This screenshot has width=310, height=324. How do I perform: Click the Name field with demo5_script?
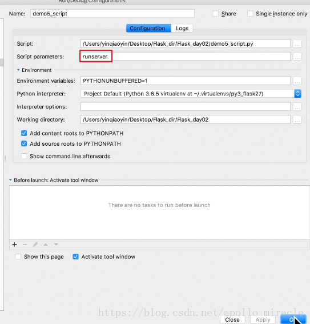(x=112, y=14)
